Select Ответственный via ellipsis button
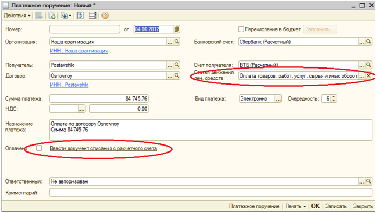The height and width of the screenshot is (213, 377). [361, 181]
